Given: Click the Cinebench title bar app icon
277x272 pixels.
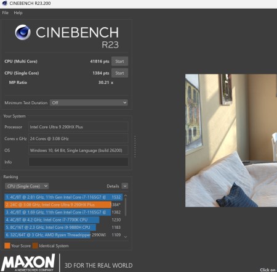Looking at the screenshot, I should [x=4, y=3].
